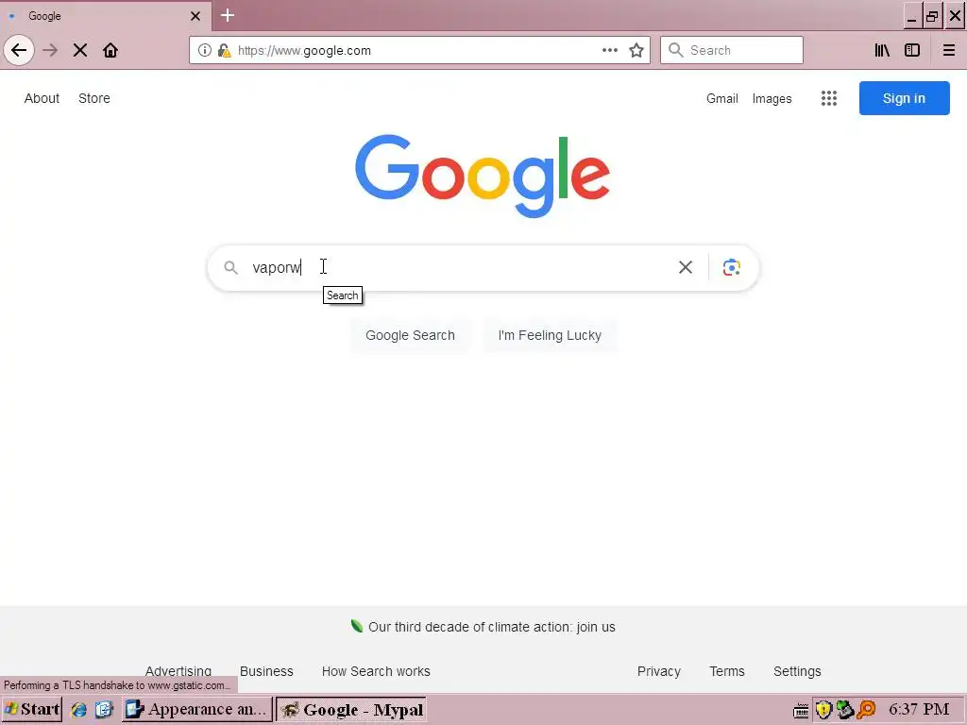Image resolution: width=967 pixels, height=725 pixels.
Task: Select the Google tab
Action: coord(106,16)
